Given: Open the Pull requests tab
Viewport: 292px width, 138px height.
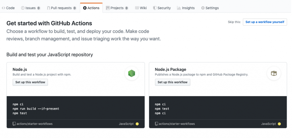Looking at the screenshot, I should point(62,8).
